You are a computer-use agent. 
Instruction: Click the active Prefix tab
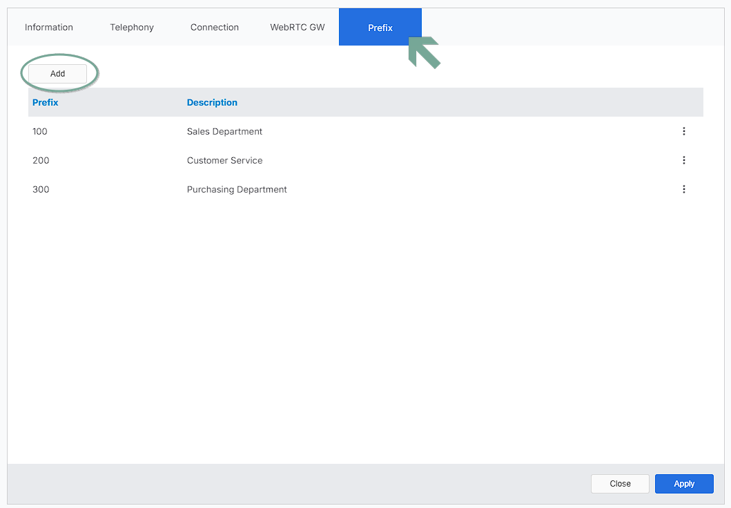pyautogui.click(x=380, y=28)
